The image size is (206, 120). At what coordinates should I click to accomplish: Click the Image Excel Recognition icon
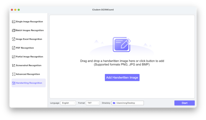[14, 39]
